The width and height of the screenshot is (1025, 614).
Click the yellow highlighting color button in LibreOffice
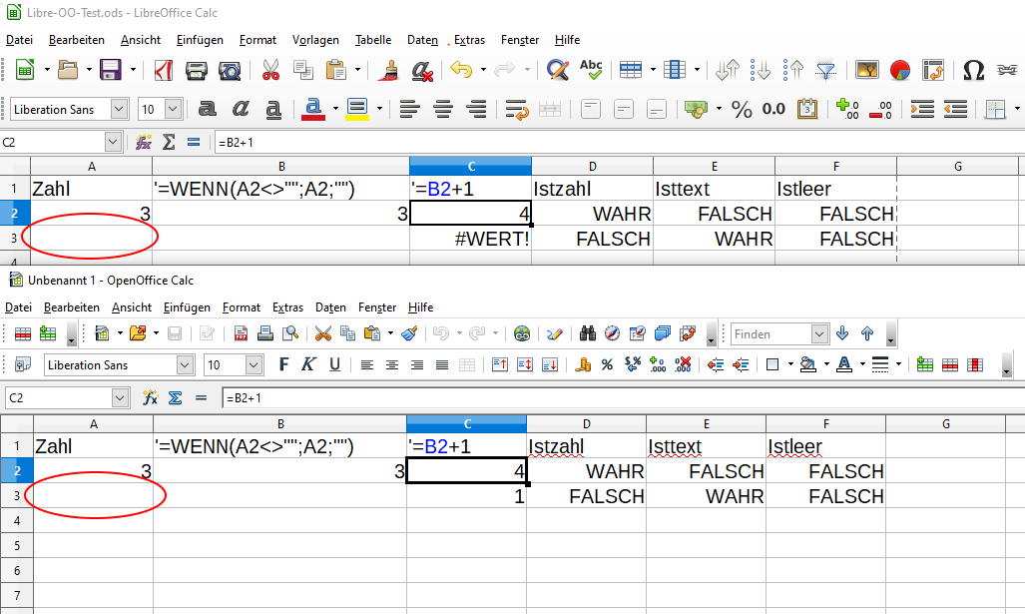(357, 109)
